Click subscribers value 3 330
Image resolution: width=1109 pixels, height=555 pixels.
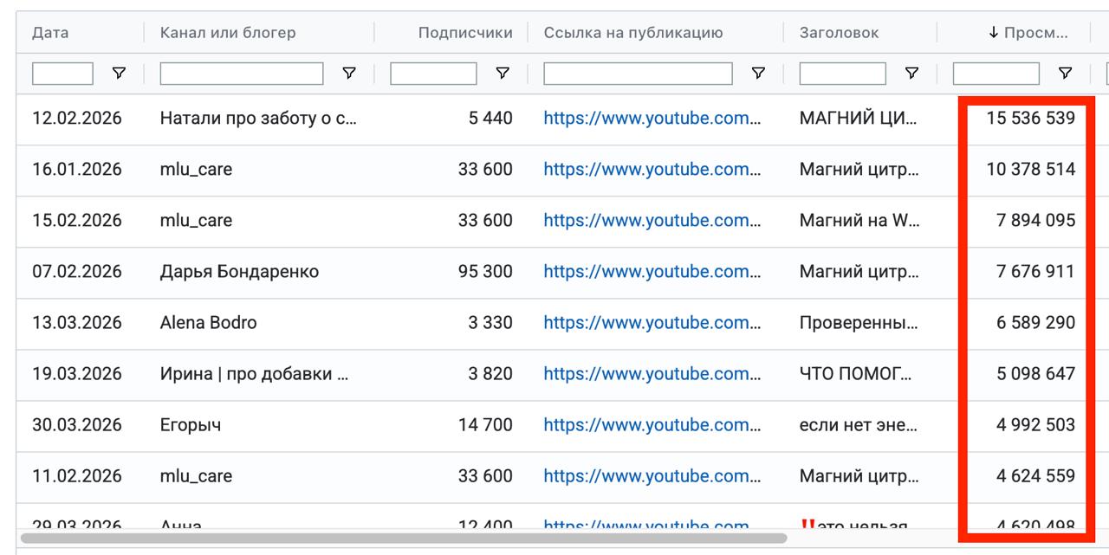pyautogui.click(x=490, y=323)
